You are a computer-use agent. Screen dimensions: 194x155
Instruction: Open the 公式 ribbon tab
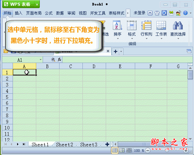pyautogui.click(x=48, y=13)
